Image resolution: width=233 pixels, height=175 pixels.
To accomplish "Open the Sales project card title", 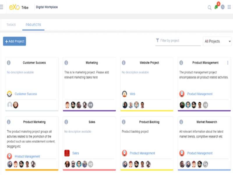I will coord(92,122).
